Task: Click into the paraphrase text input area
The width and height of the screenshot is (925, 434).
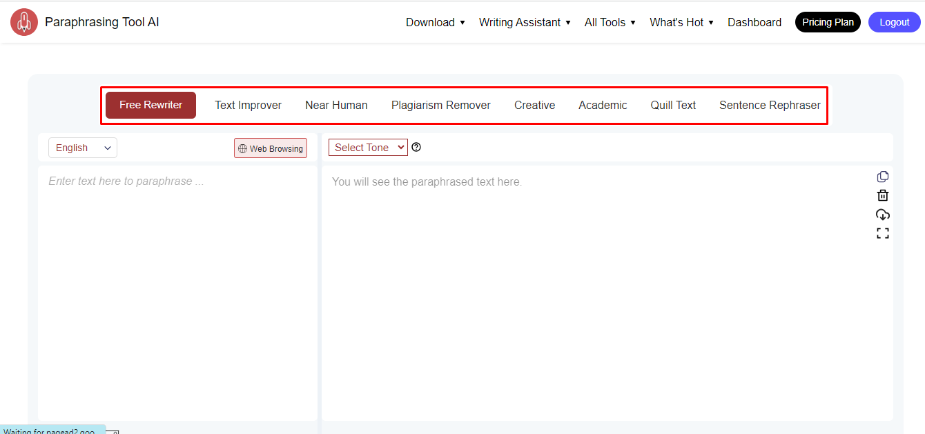Action: pyautogui.click(x=177, y=290)
